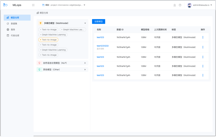This screenshot has height=137, width=216.
Task: Click the admin user avatar
Action: (x=189, y=5)
